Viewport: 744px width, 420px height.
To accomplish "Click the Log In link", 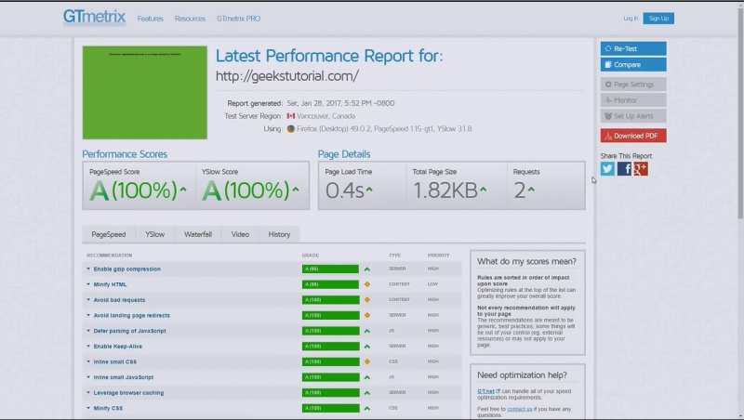I will [x=631, y=19].
